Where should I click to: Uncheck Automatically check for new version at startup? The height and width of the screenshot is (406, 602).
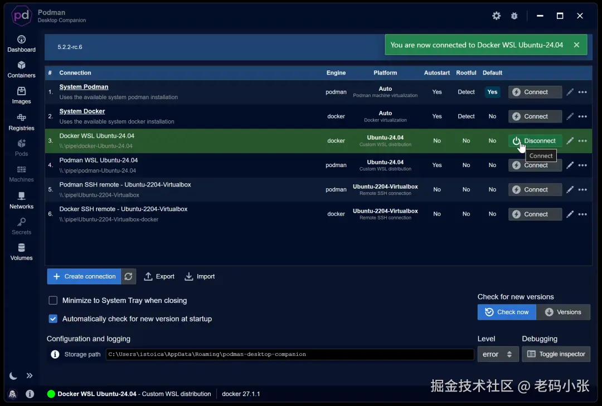click(53, 319)
